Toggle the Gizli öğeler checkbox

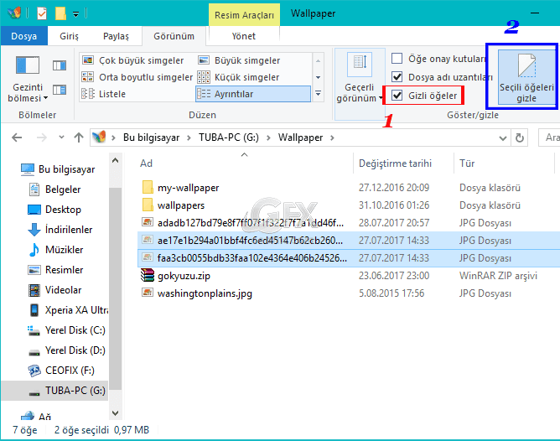point(397,96)
